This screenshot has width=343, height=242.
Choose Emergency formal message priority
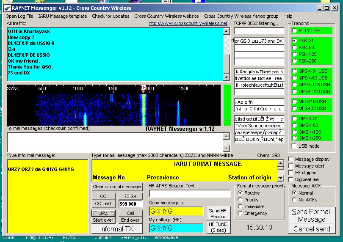(x=240, y=213)
